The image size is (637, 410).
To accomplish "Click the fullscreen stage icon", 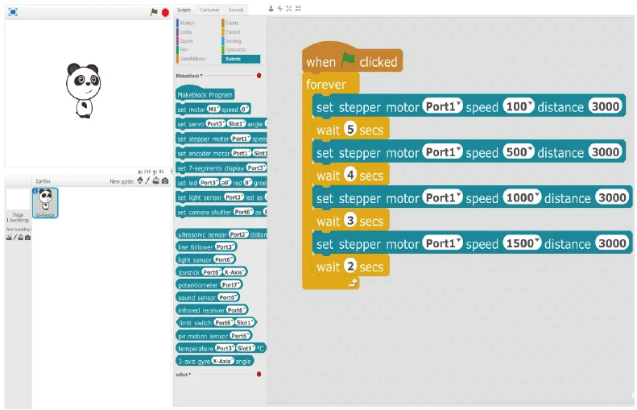I will 13,12.
